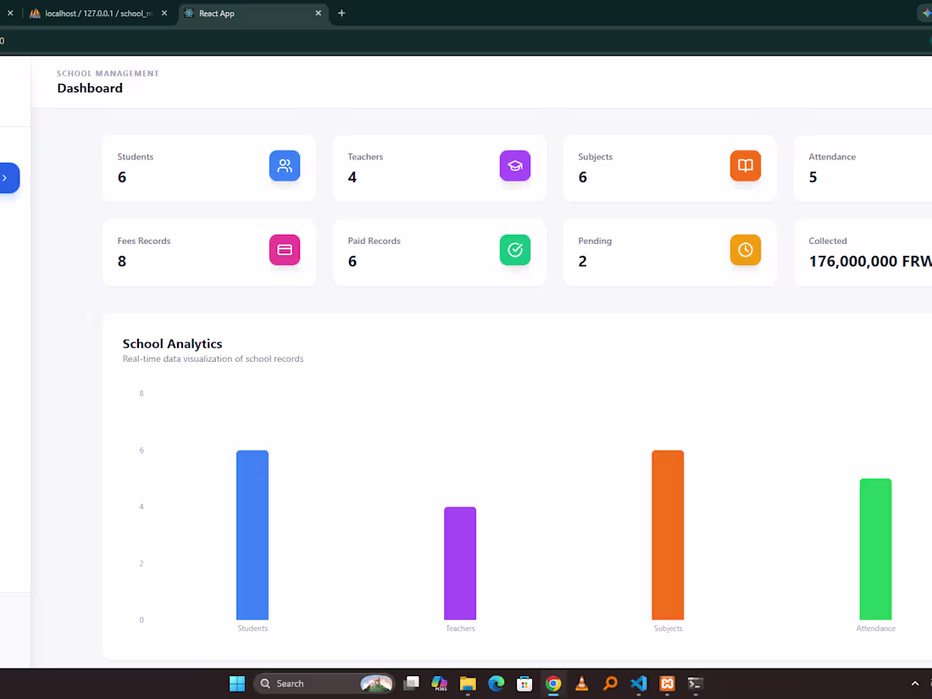Open Visual Studio Code from the taskbar
The height and width of the screenshot is (699, 932).
tap(639, 684)
